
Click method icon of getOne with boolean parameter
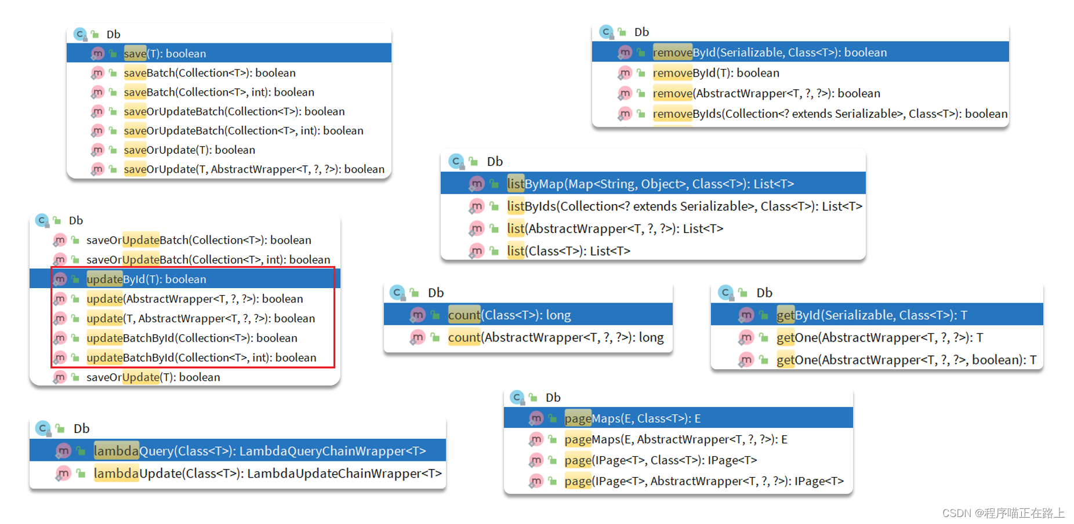click(746, 360)
